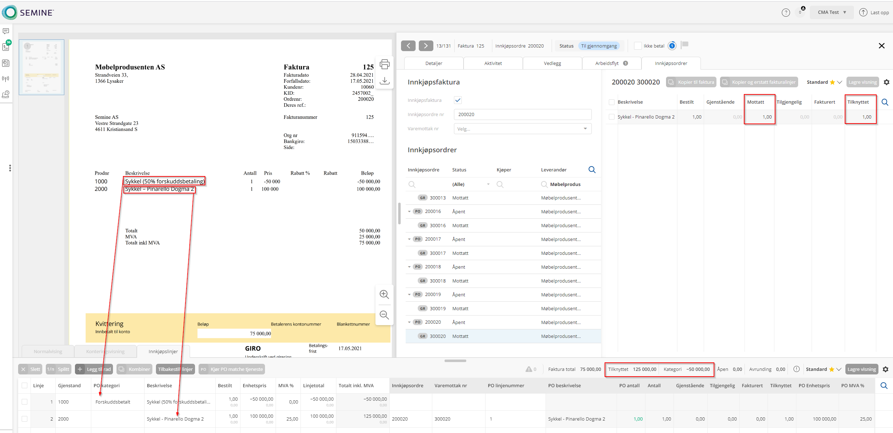Click the flag icon beside Ikke betal

(x=685, y=45)
